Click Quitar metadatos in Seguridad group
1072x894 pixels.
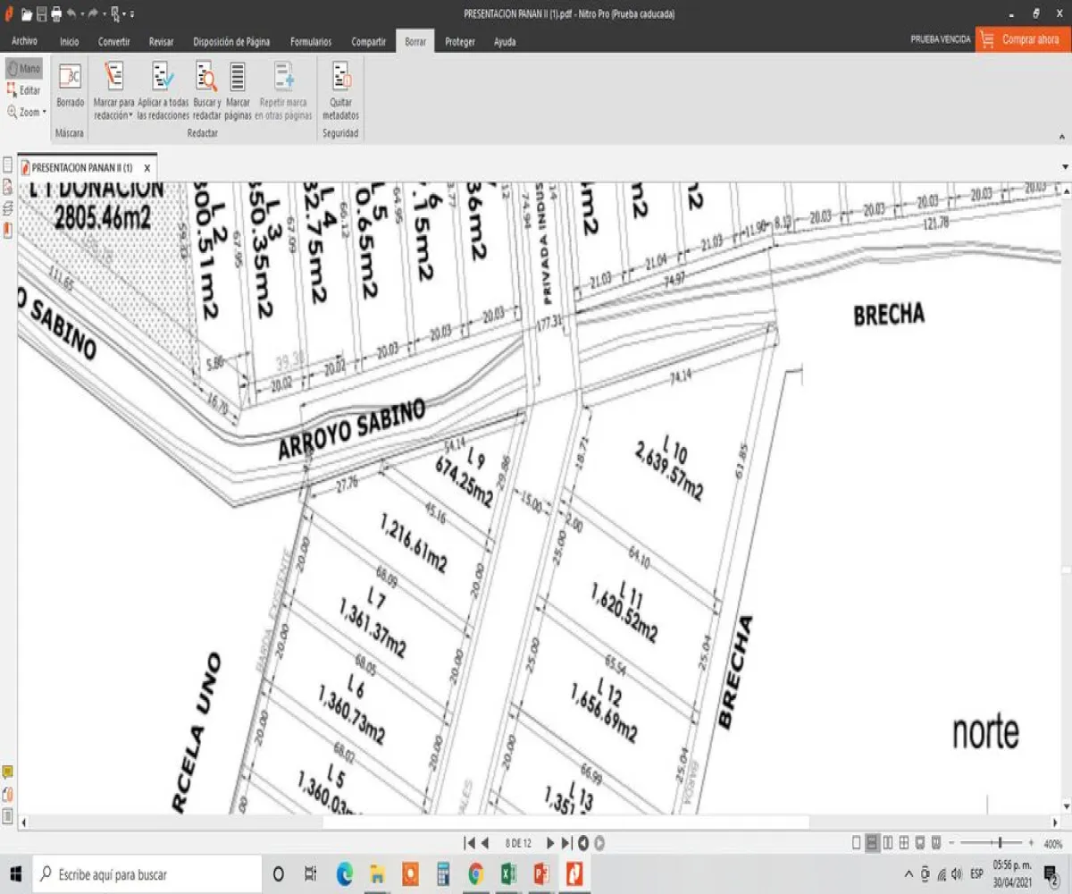[340, 78]
